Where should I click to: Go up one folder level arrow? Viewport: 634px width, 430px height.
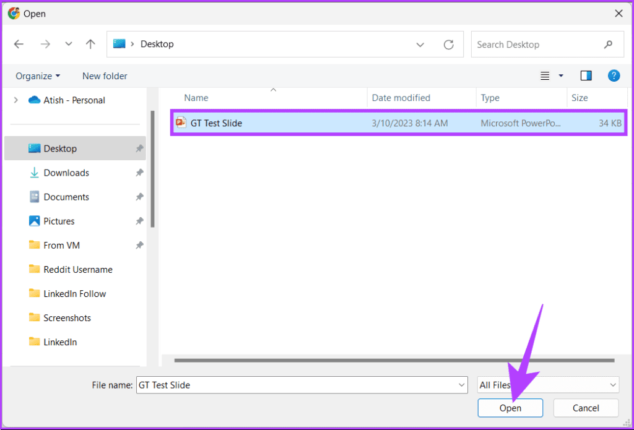[x=90, y=45]
